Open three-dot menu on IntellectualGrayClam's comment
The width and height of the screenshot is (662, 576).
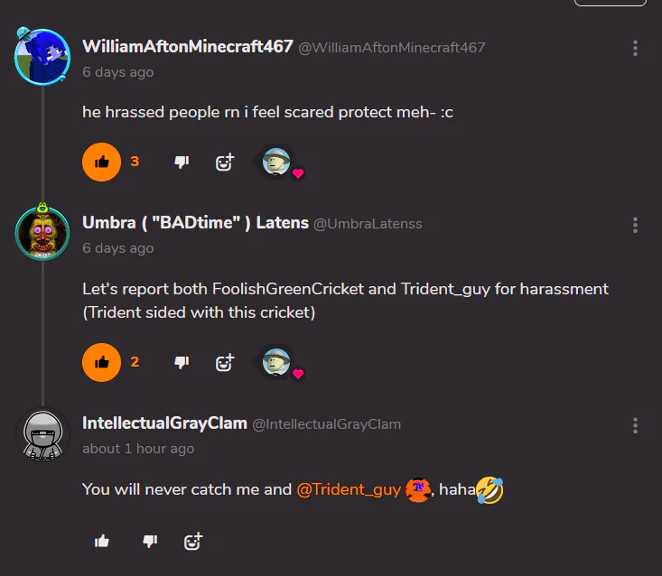pyautogui.click(x=635, y=426)
